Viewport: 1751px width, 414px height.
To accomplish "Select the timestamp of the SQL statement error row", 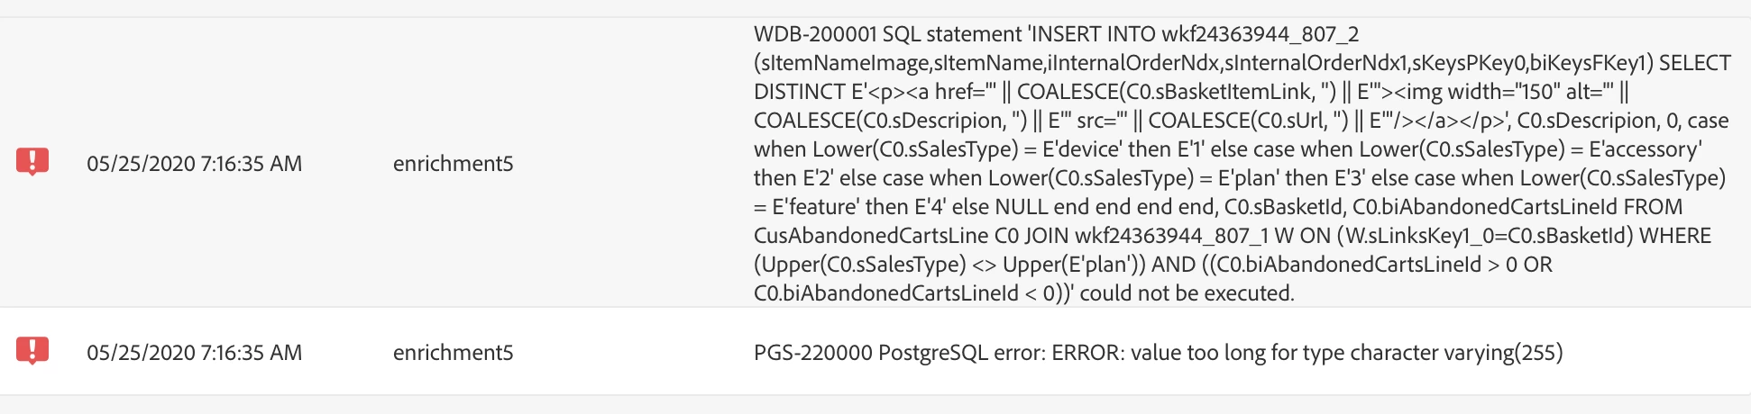I will click(x=195, y=164).
